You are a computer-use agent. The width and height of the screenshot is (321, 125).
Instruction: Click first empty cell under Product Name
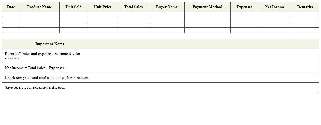tap(39, 14)
